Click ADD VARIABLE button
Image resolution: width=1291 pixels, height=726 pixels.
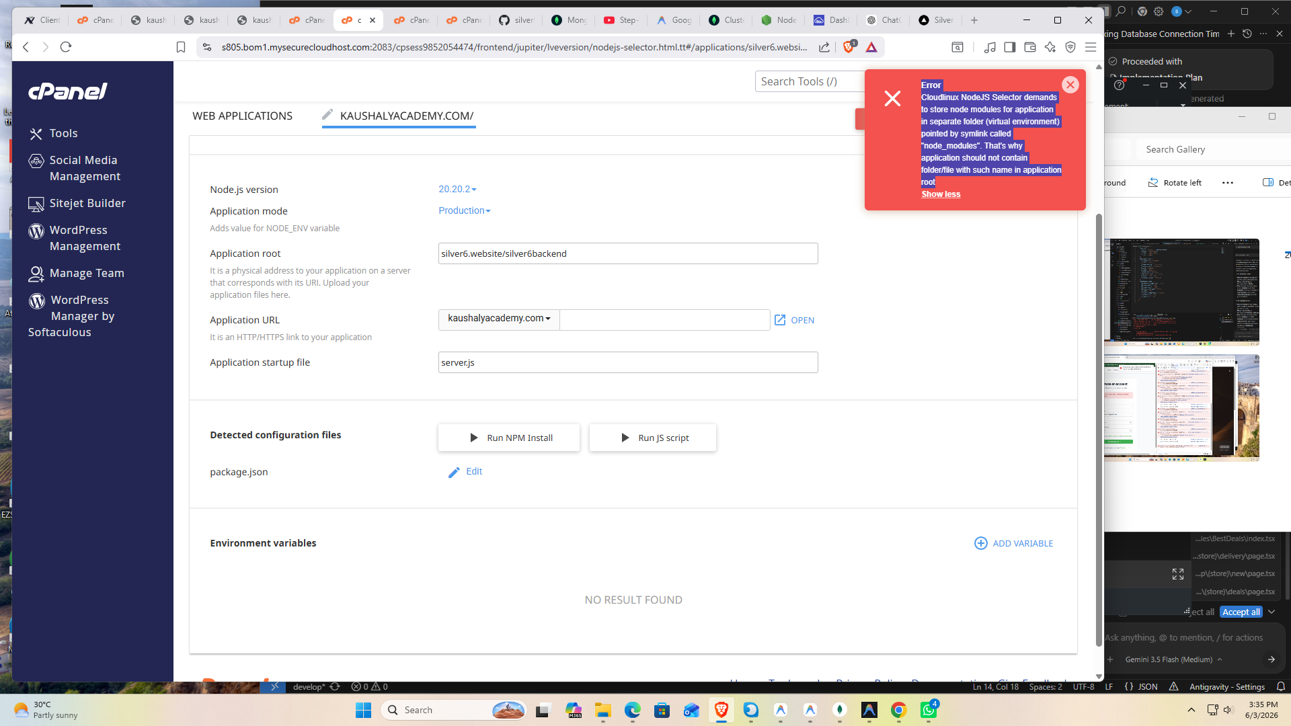[x=1013, y=543]
